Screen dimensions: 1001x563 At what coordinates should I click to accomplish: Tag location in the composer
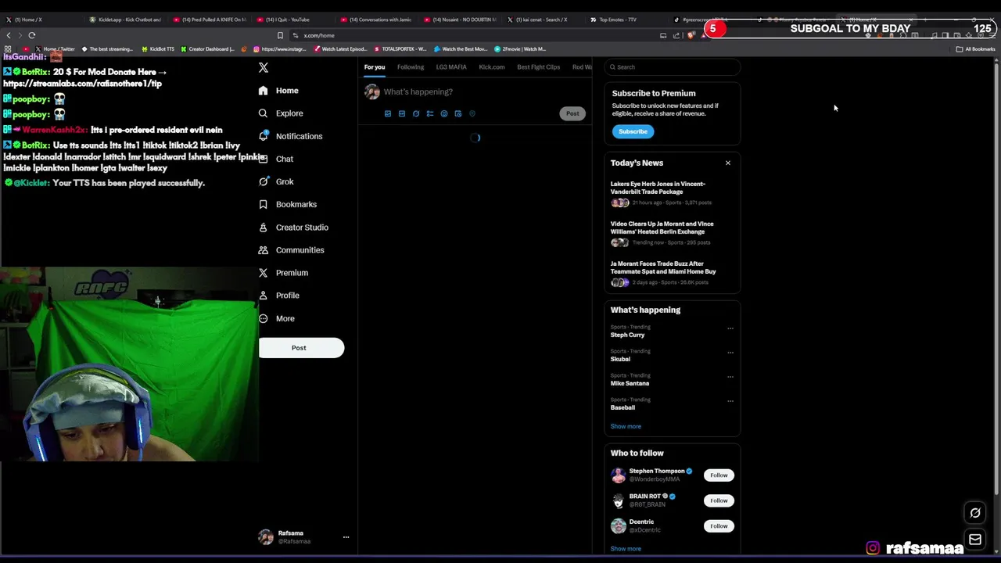point(472,113)
